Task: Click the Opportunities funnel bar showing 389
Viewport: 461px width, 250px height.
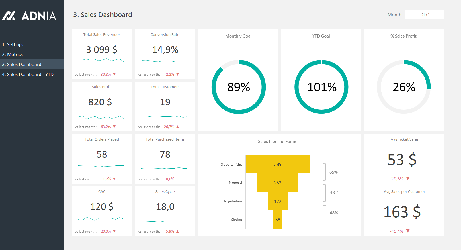Action: (x=278, y=164)
